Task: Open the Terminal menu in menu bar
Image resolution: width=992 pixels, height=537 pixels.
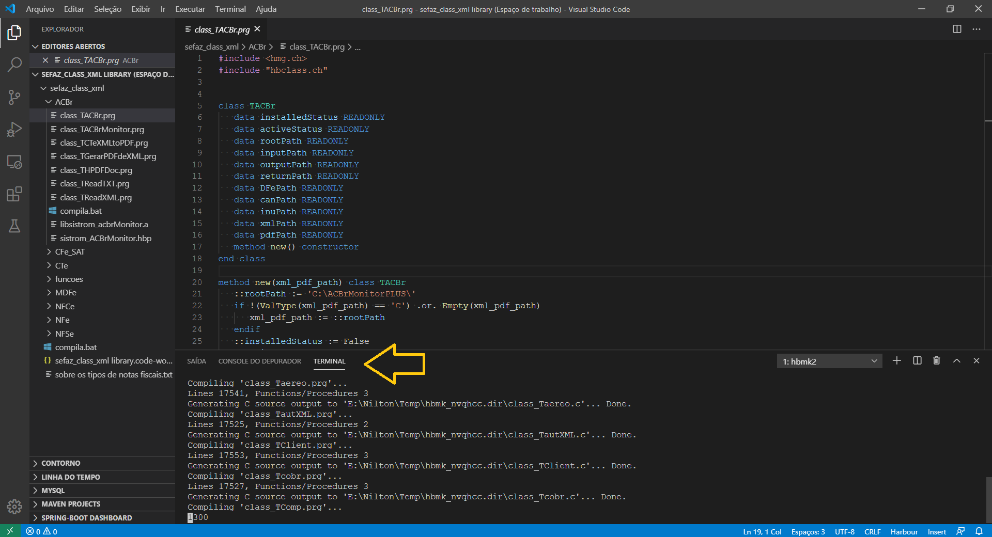Action: tap(230, 9)
